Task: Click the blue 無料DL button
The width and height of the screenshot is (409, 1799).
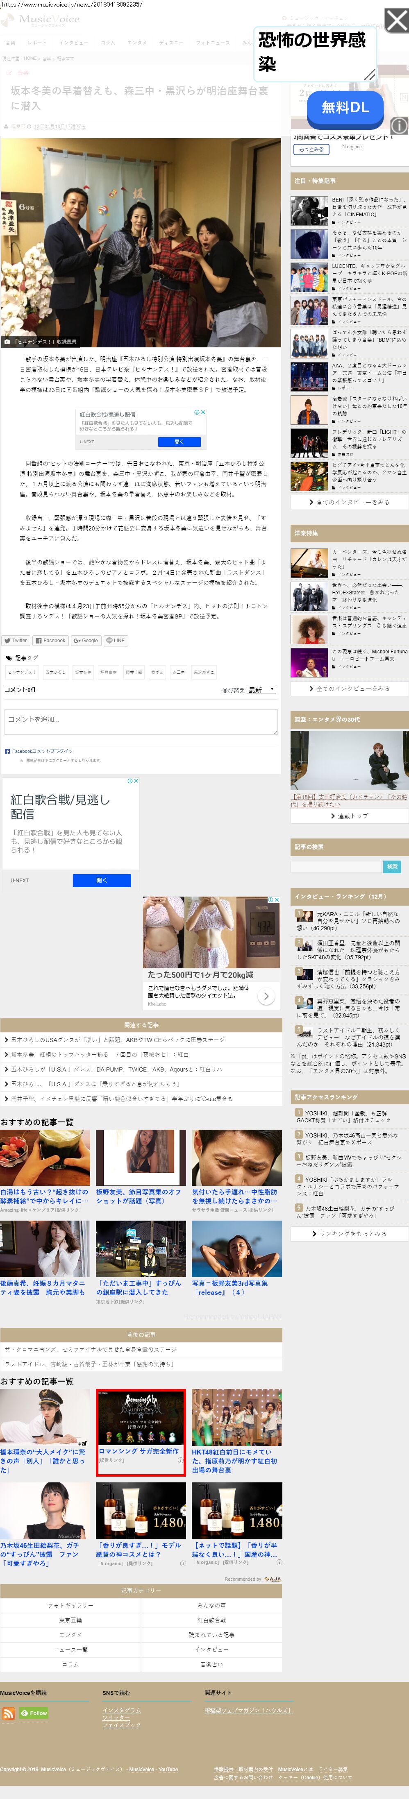Action: click(x=345, y=108)
